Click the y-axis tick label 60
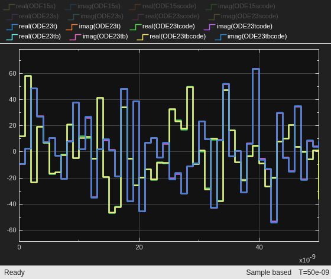The image size is (331, 279). point(12,74)
